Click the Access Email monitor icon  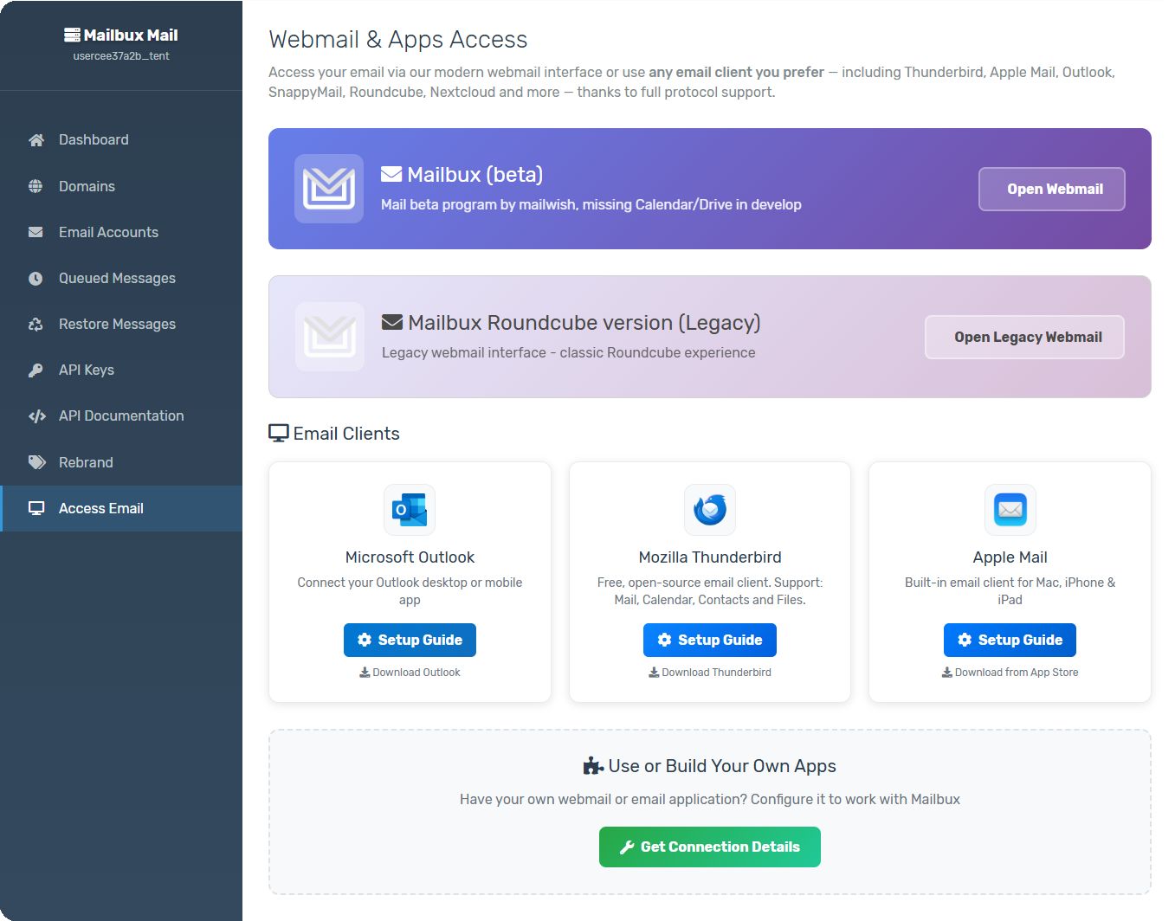coord(36,508)
